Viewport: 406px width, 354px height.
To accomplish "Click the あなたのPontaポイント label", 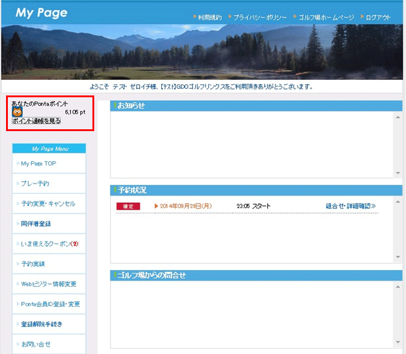I will pos(40,103).
